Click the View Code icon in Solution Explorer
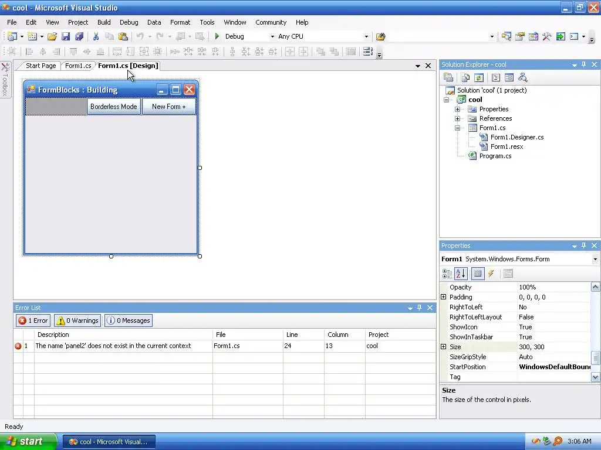The height and width of the screenshot is (450, 601). point(495,78)
